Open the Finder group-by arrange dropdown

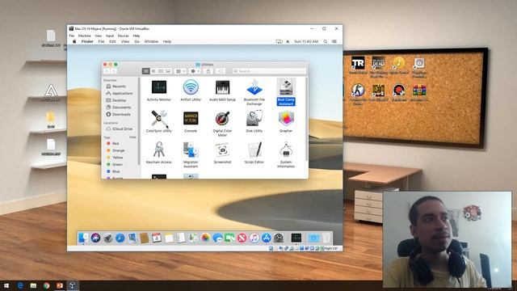tap(180, 71)
